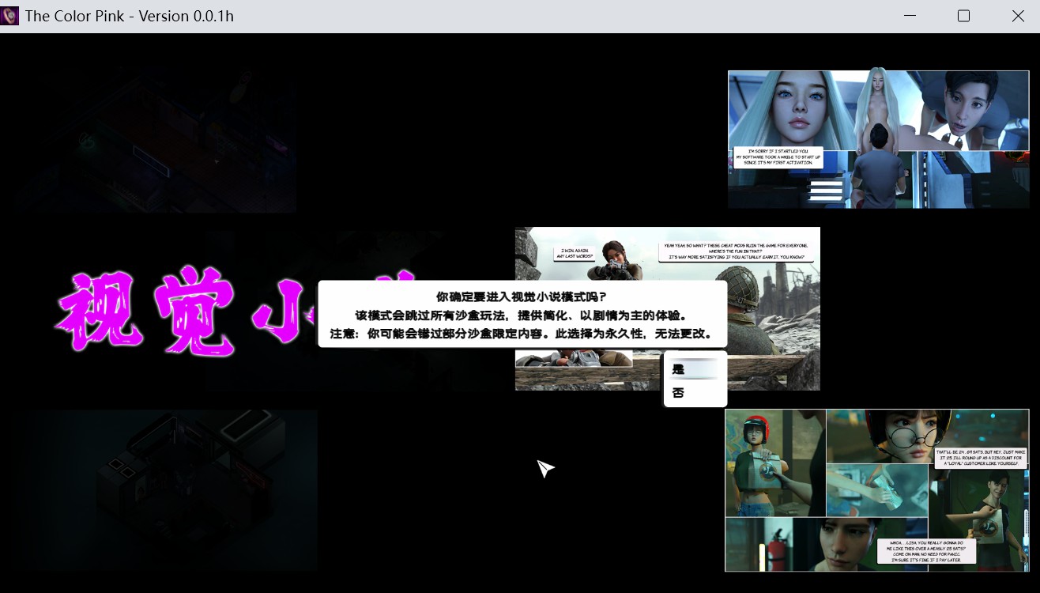Click the hamburger lines icon in top comic
This screenshot has height=593, width=1040.
827,190
